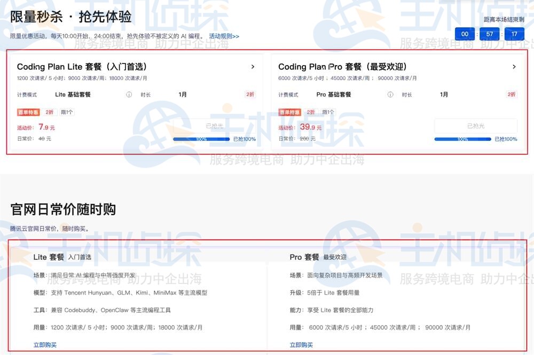
Task: Click the 已抢光 button on the Lite card
Action: point(215,126)
